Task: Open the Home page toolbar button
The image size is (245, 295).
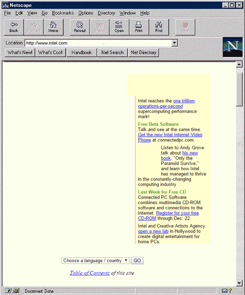Action: click(x=53, y=27)
